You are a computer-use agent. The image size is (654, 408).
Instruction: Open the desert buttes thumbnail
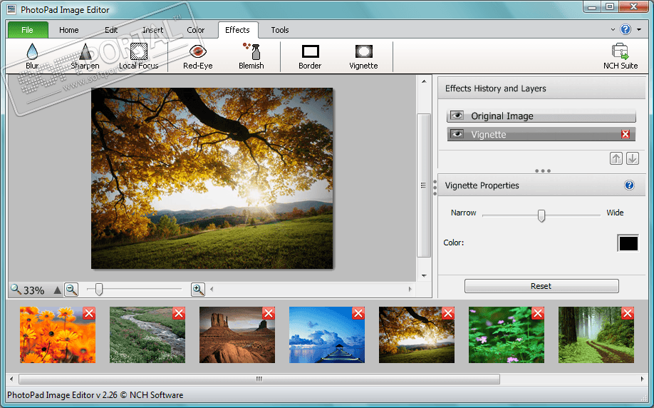[x=237, y=335]
